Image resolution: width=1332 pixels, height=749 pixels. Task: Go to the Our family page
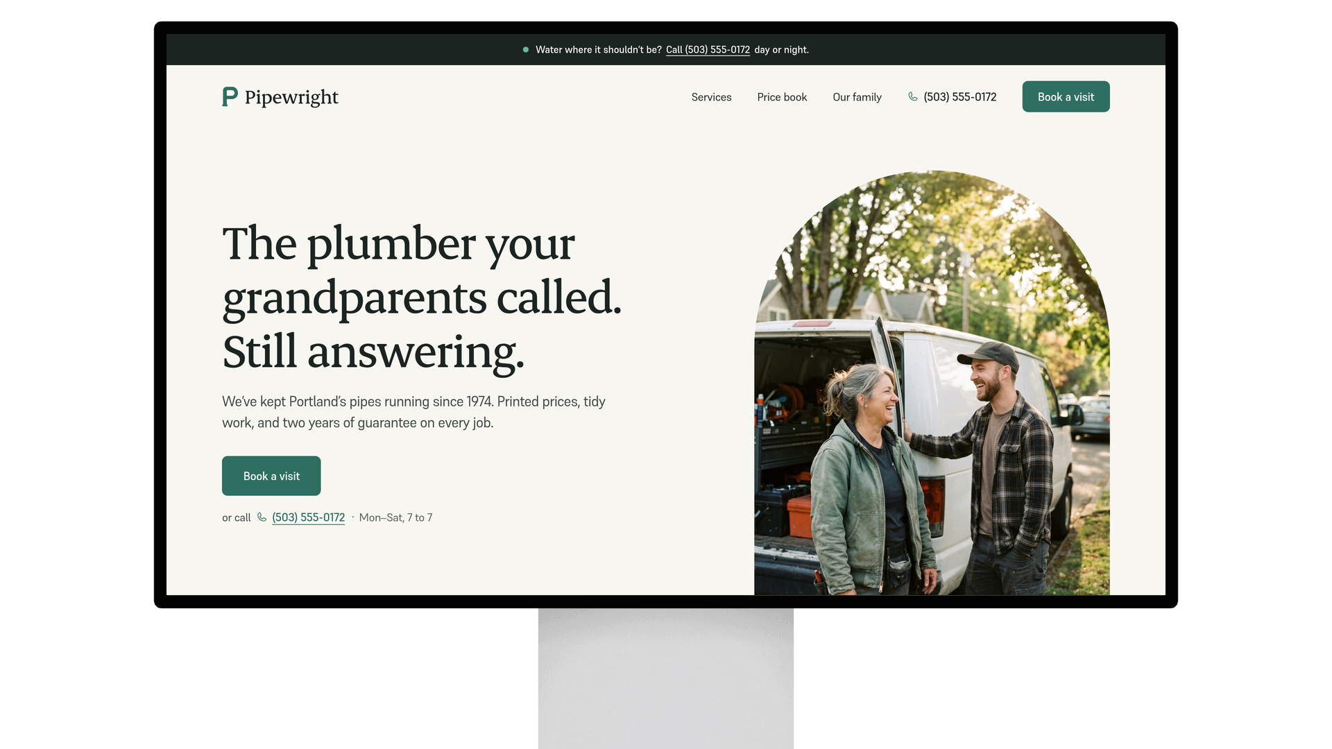857,97
